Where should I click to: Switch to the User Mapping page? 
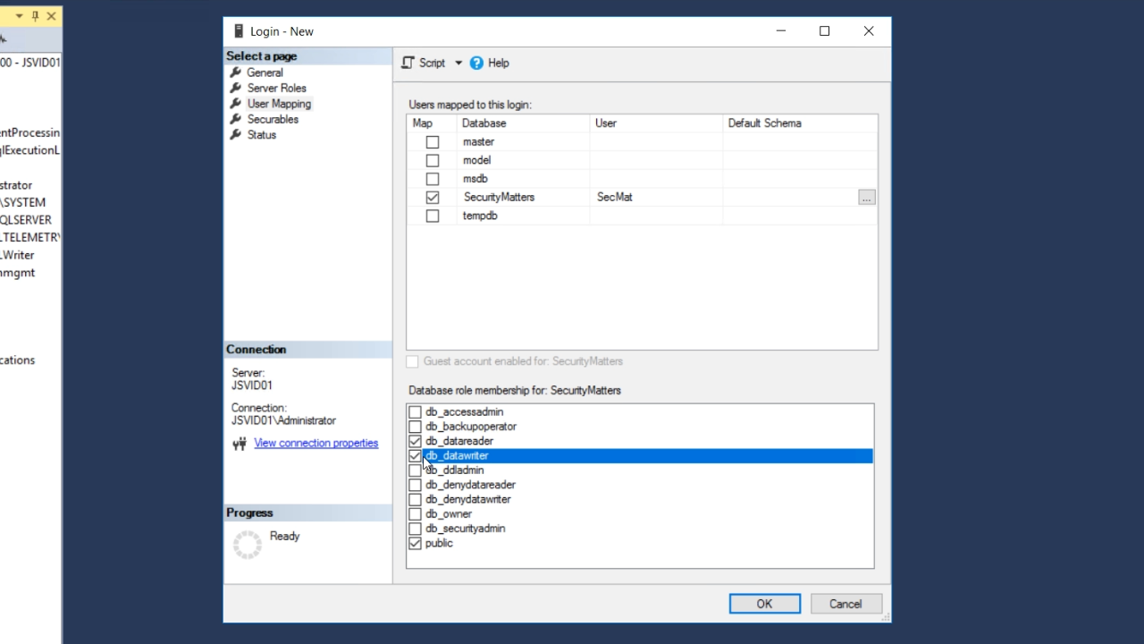pos(279,104)
